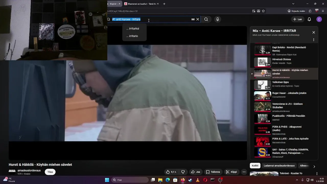Select the Aiheeseen liittyvät filter chip
Image resolution: width=327 pixels, height=184 pixels.
(304, 166)
